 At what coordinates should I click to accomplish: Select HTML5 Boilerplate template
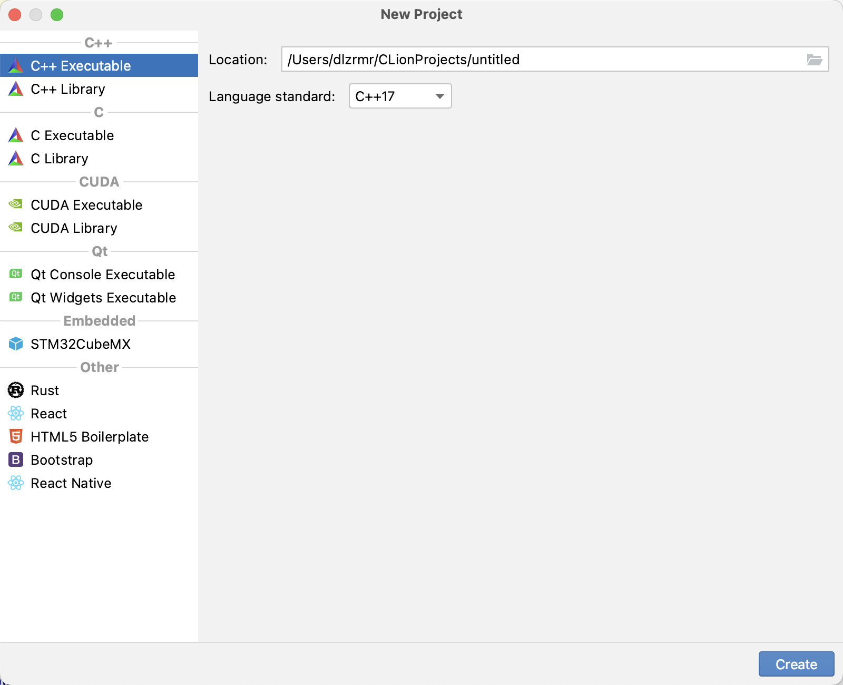click(x=99, y=437)
